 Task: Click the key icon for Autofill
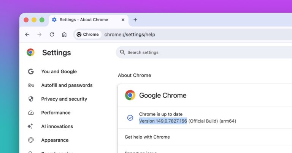[x=31, y=85]
